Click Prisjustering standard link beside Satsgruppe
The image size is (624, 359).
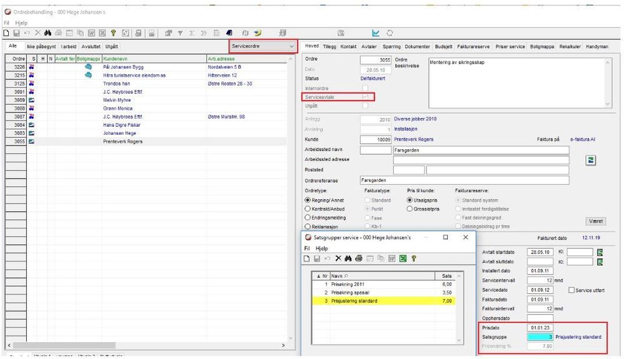pos(578,337)
